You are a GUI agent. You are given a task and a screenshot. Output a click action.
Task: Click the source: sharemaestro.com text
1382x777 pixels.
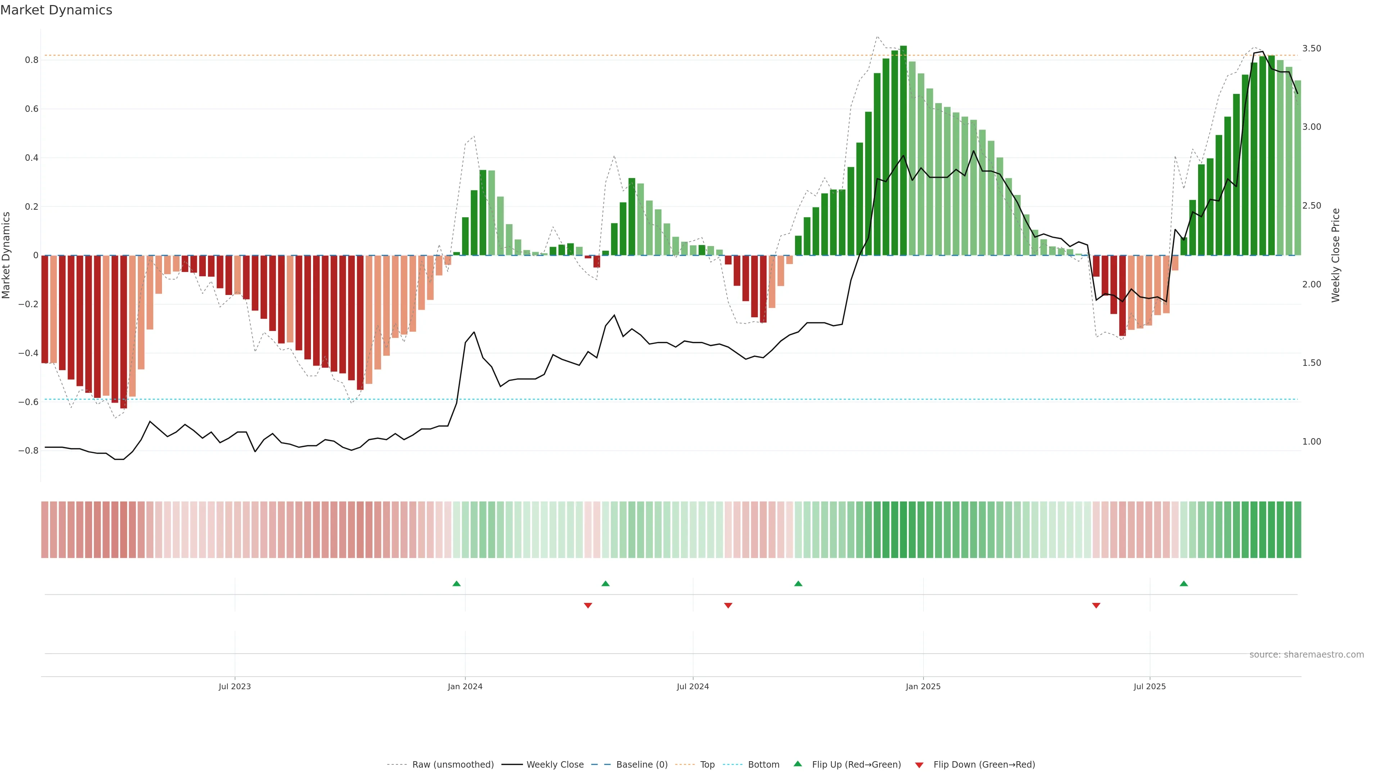[1306, 655]
